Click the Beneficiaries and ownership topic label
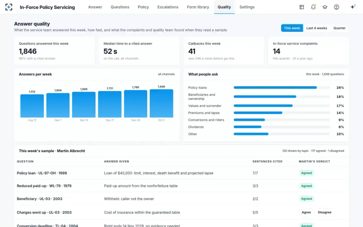Image resolution: width=363 pixels, height=227 pixels. click(x=202, y=97)
